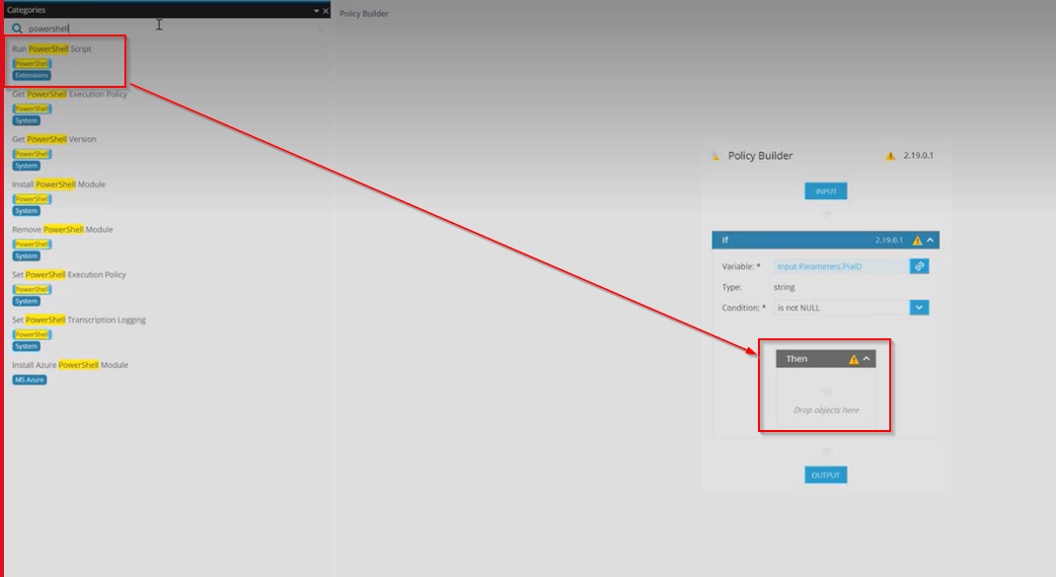This screenshot has width=1056, height=577.
Task: Click System tag under Install PowerShell Module
Action: pyautogui.click(x=27, y=211)
